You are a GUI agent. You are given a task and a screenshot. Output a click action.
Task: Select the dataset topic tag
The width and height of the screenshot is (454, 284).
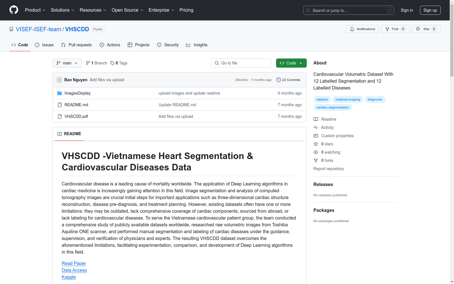pyautogui.click(x=322, y=99)
